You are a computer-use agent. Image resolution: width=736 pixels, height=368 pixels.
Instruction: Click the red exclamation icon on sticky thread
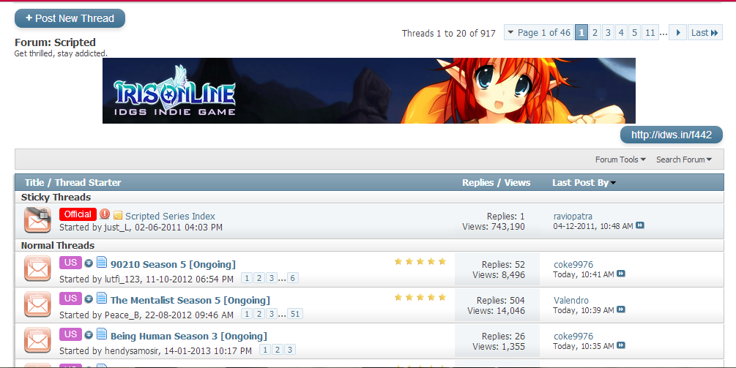click(x=105, y=214)
